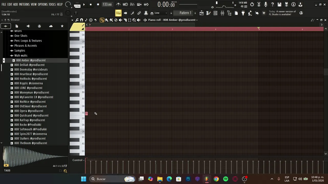This screenshot has width=328, height=184.
Task: Toggle the link multilink controllers button
Action: coord(139,13)
